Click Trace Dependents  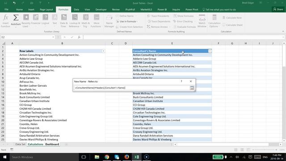159,21
